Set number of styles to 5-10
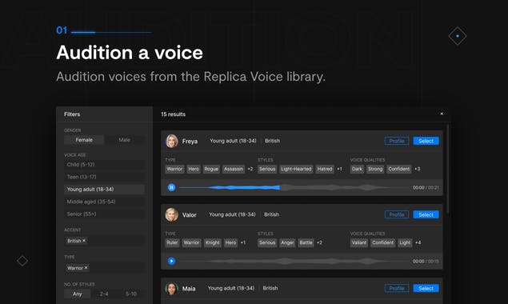 click(x=131, y=294)
